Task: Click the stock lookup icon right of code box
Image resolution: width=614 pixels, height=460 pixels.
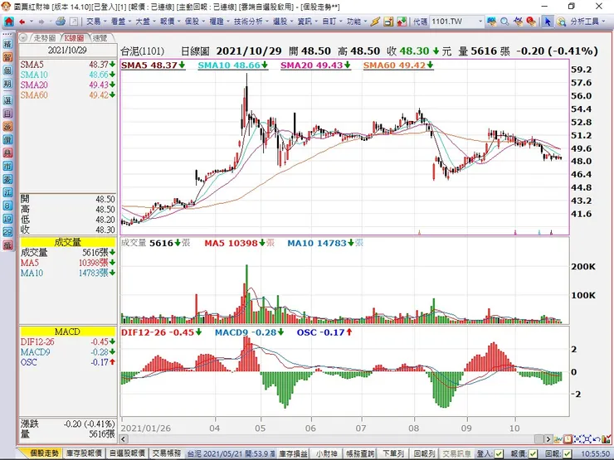Action: (492, 22)
